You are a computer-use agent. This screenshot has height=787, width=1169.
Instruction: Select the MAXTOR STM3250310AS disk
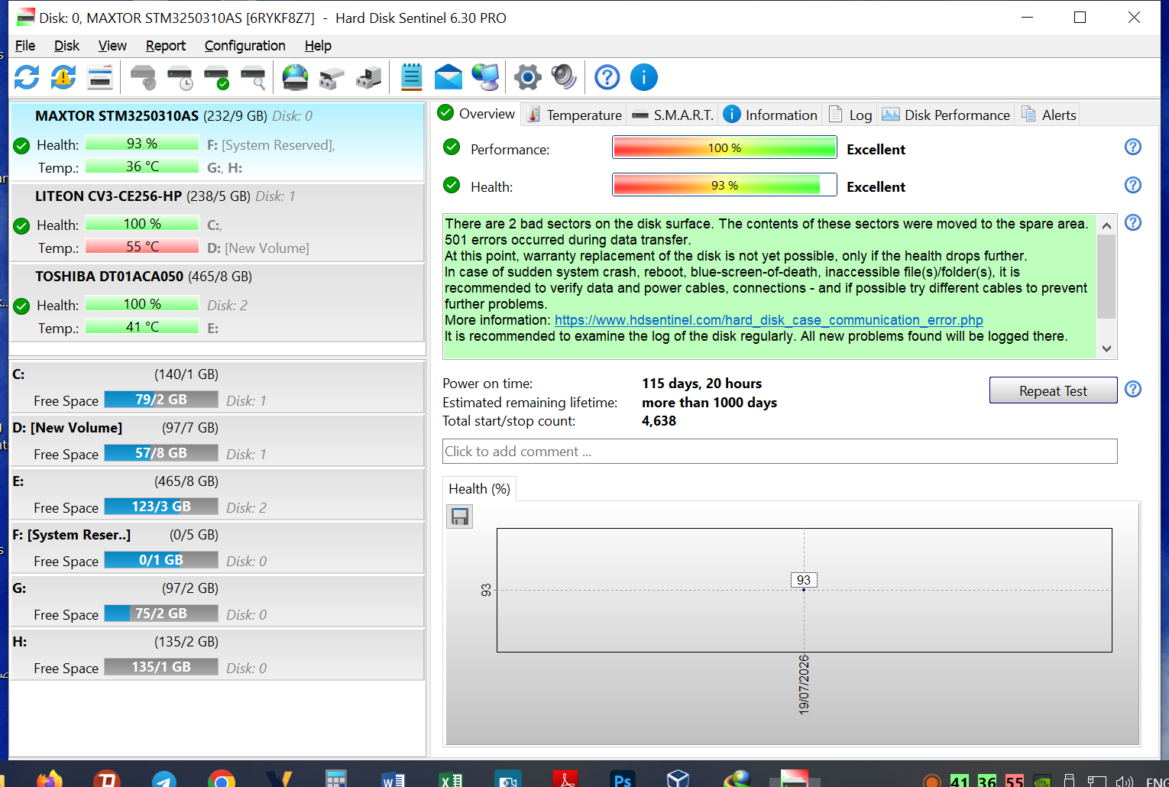point(217,141)
